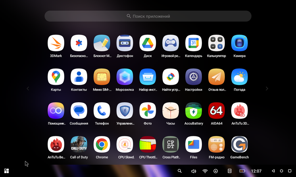This screenshot has width=296, height=177.
Task: Tap the Back navigation button
Action: click(x=273, y=171)
